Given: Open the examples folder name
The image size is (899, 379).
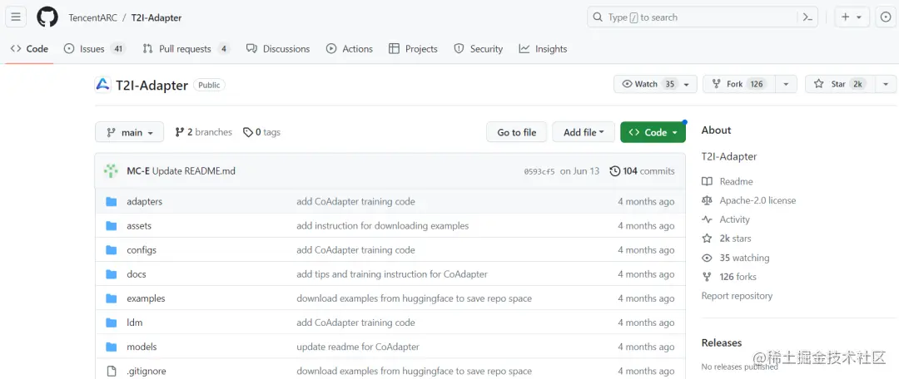Looking at the screenshot, I should 146,298.
